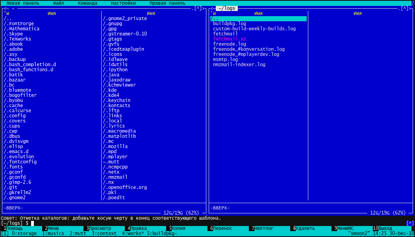
Task: Open the Настройки menu
Action: point(123,3)
